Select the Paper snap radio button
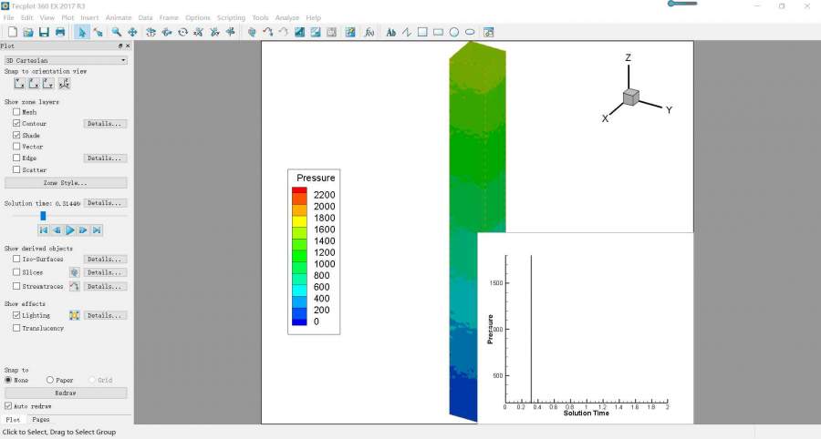This screenshot has width=821, height=439. [x=50, y=380]
